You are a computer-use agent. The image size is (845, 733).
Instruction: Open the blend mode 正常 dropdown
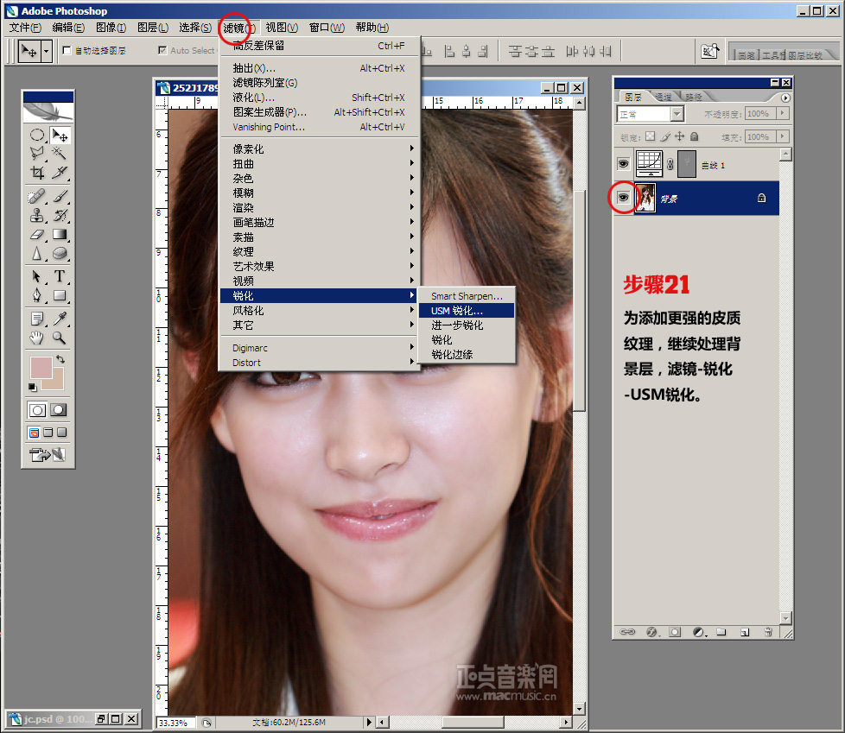pos(650,114)
